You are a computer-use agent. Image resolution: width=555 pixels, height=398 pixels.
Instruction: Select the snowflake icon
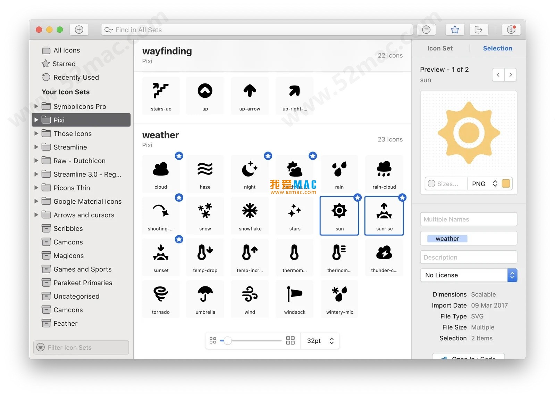[x=250, y=216]
